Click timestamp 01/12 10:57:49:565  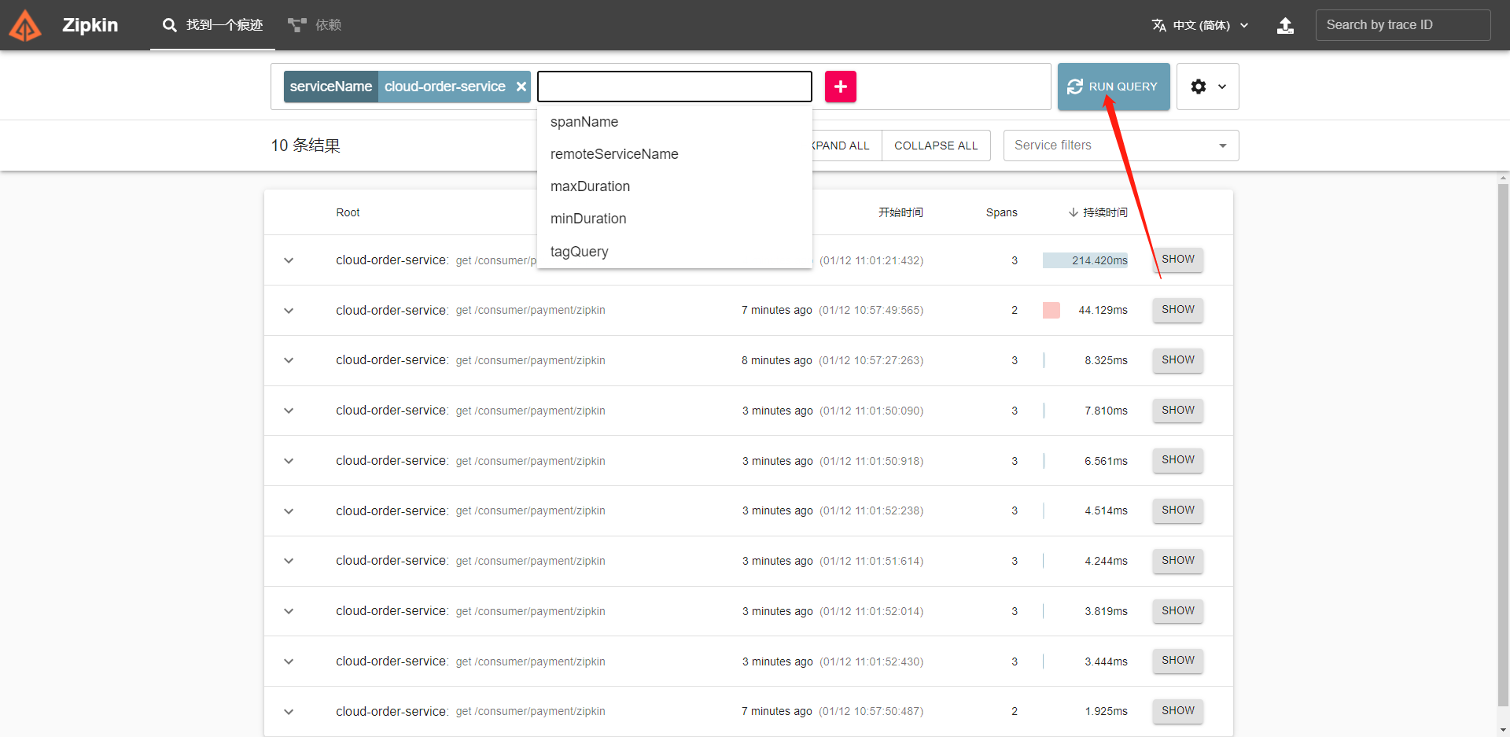click(871, 311)
